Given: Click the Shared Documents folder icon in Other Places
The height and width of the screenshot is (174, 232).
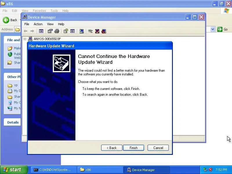Looking at the screenshot, I should (10, 97).
